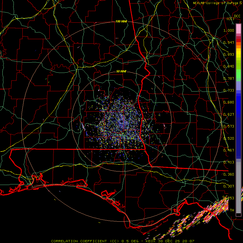
Task: Click the 0.413 scale value
Action: click(x=229, y=162)
